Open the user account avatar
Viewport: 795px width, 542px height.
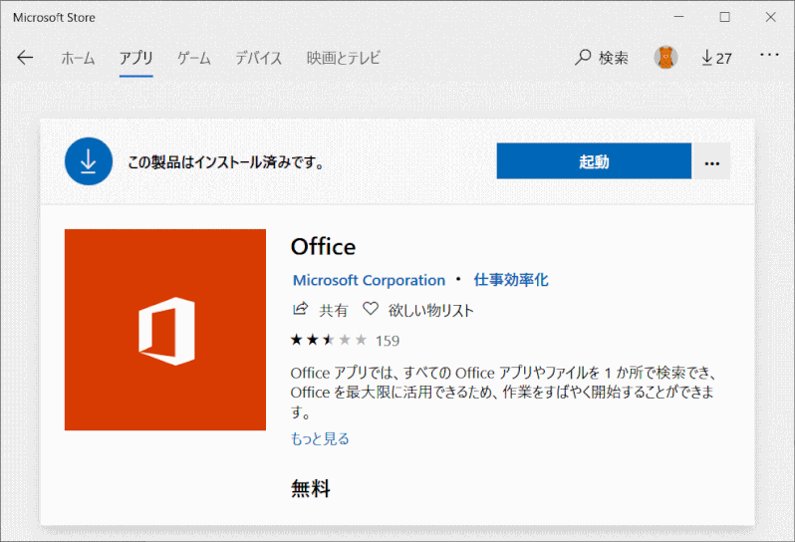click(665, 58)
